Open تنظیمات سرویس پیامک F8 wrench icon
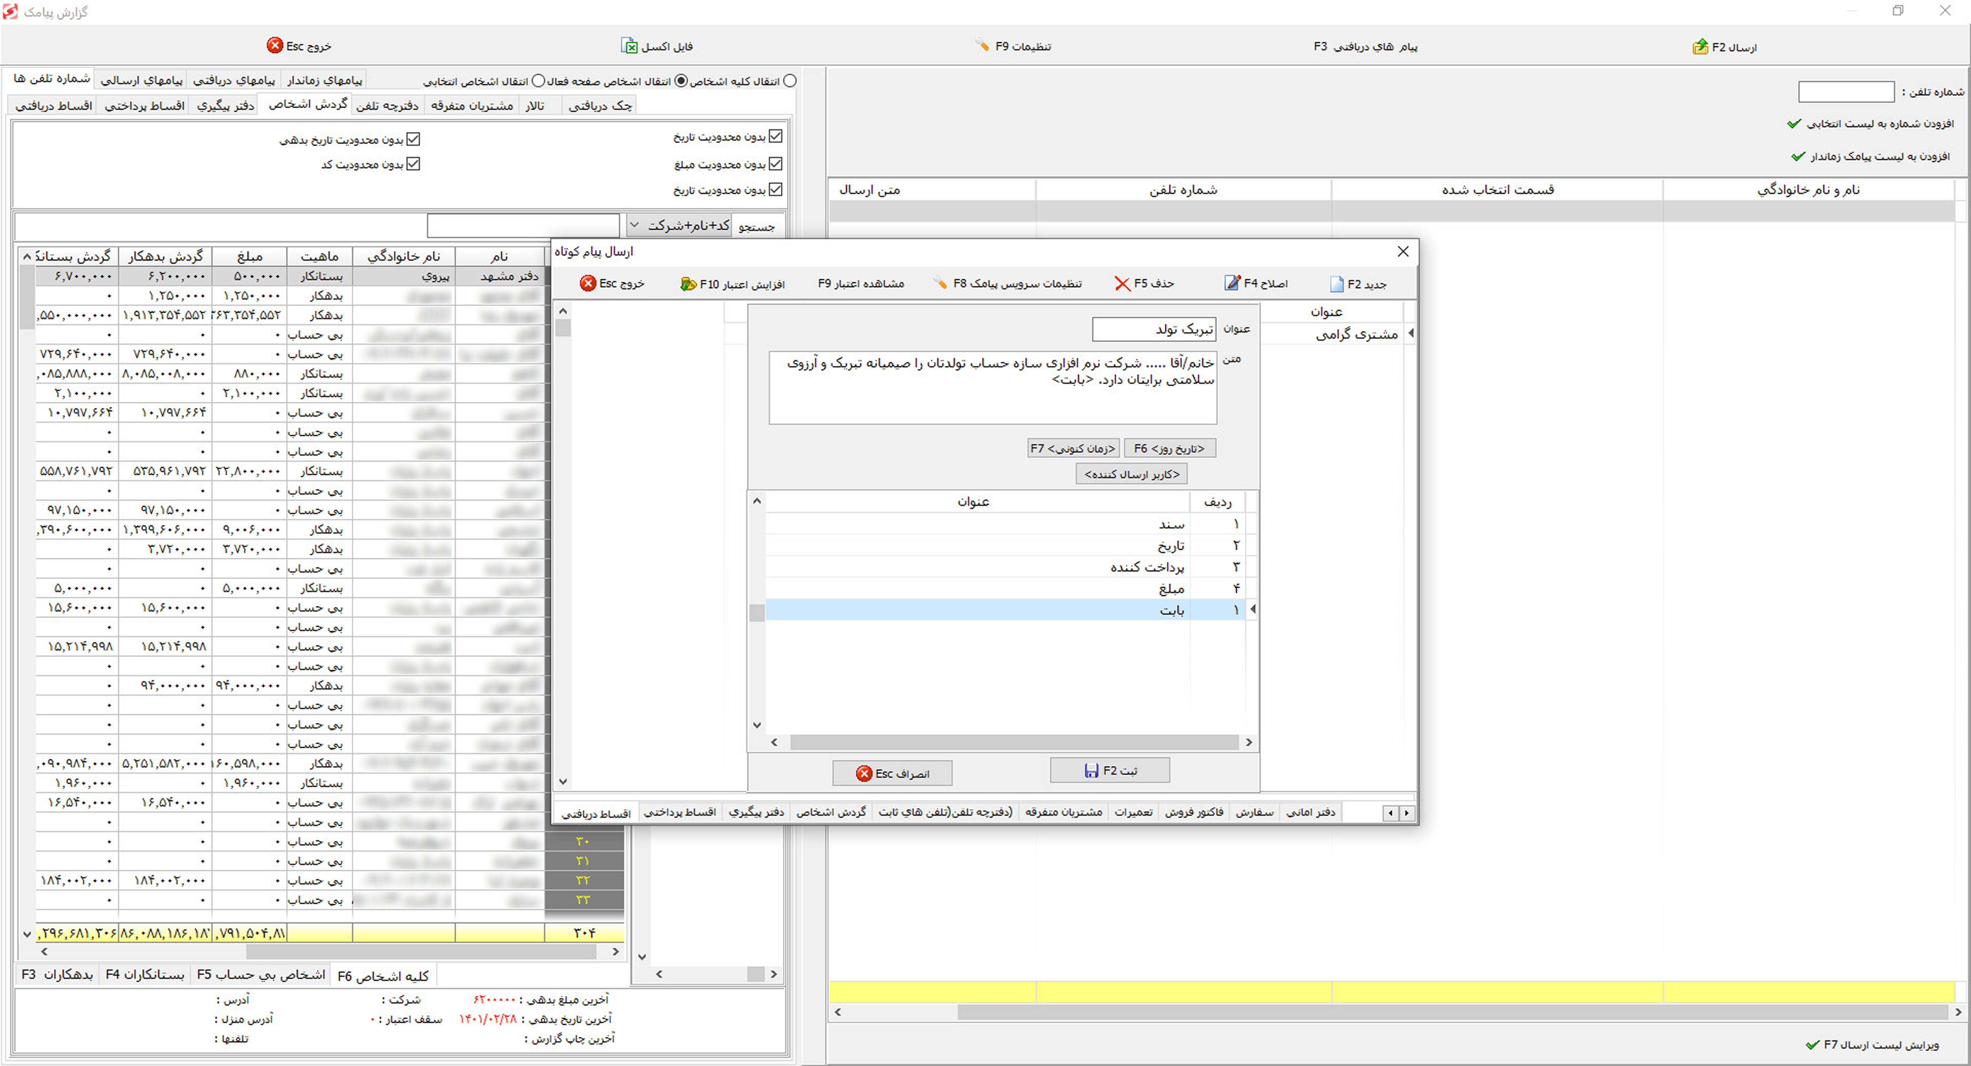This screenshot has width=1971, height=1066. coord(940,283)
